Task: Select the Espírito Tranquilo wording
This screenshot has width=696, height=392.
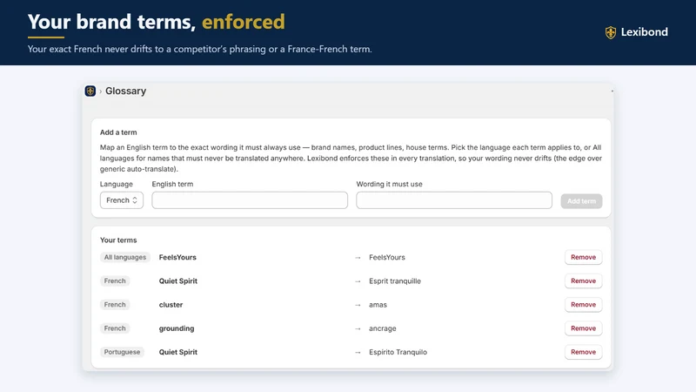Action: click(x=398, y=352)
